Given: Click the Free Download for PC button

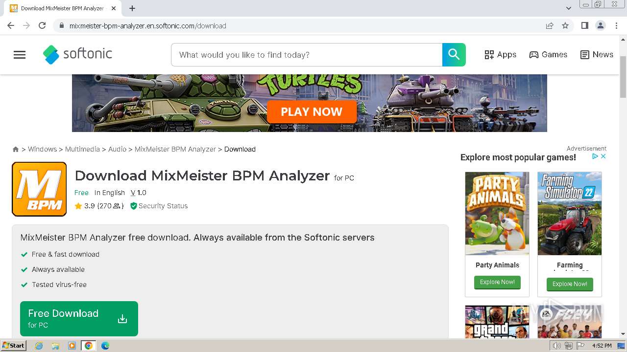Looking at the screenshot, I should pos(79,319).
